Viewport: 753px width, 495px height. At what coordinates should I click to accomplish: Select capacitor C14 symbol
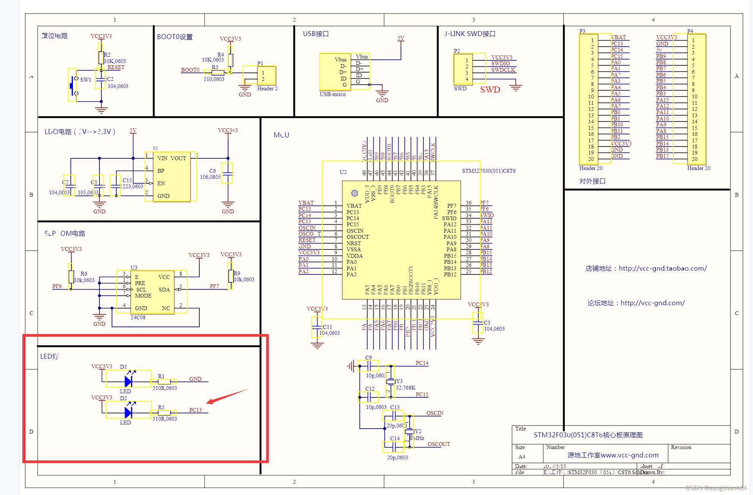393,447
